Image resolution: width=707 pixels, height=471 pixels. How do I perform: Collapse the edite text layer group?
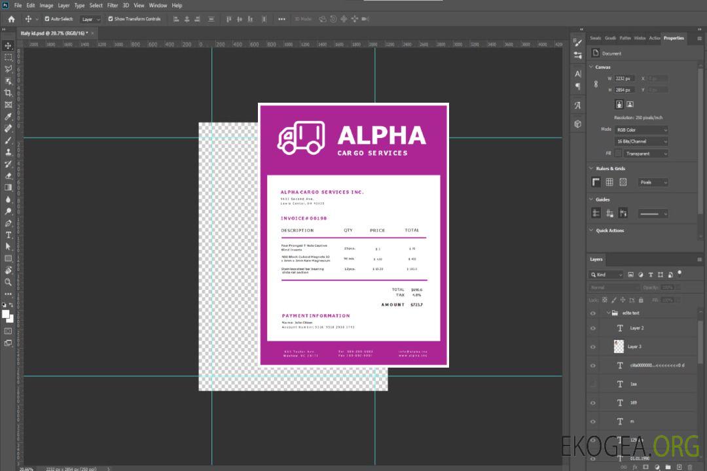(608, 313)
